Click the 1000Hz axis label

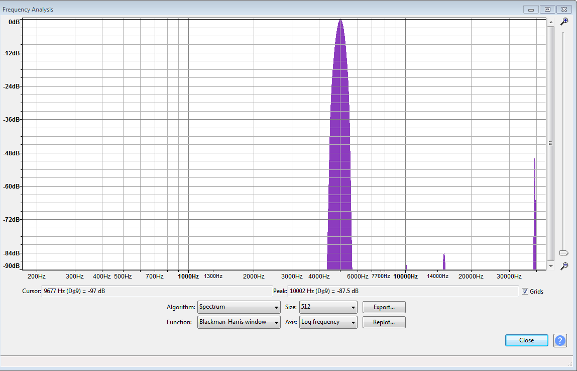(x=188, y=276)
